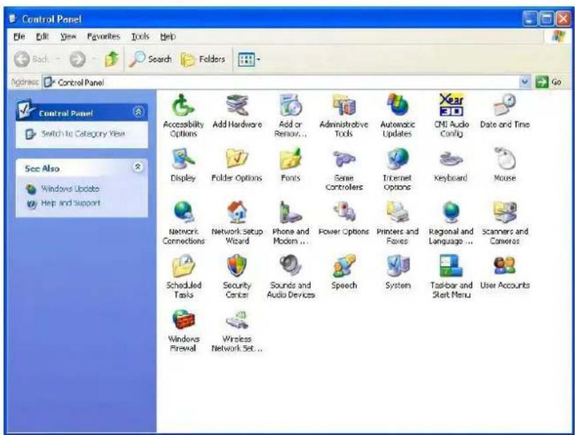Click inside the Address bar field
575x435 pixels.
pyautogui.click(x=281, y=82)
